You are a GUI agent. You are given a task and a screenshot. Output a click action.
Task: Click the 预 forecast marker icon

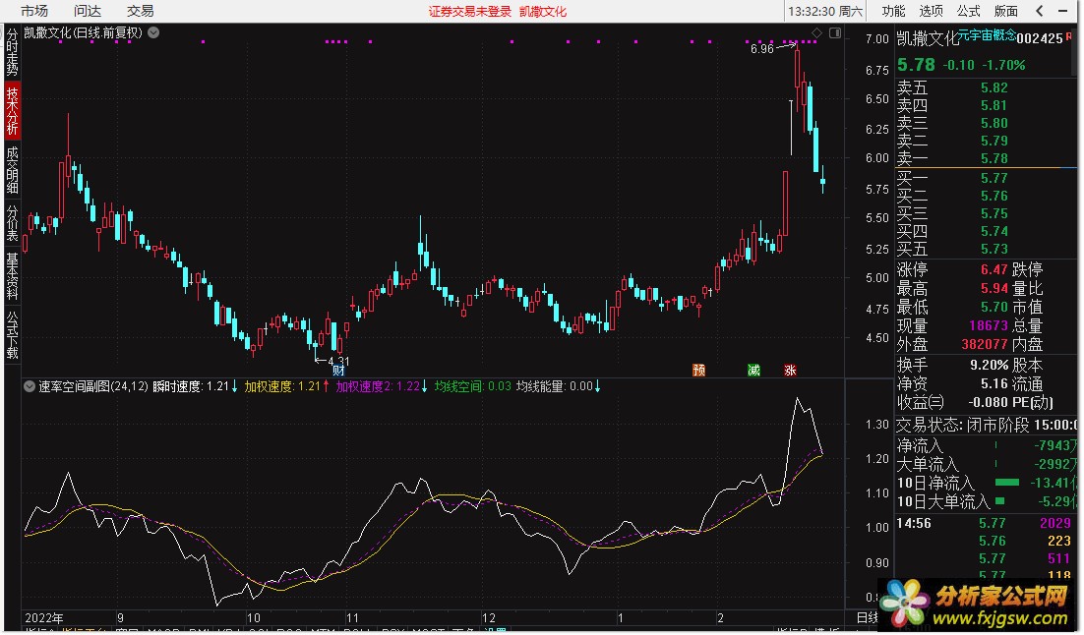tap(699, 371)
